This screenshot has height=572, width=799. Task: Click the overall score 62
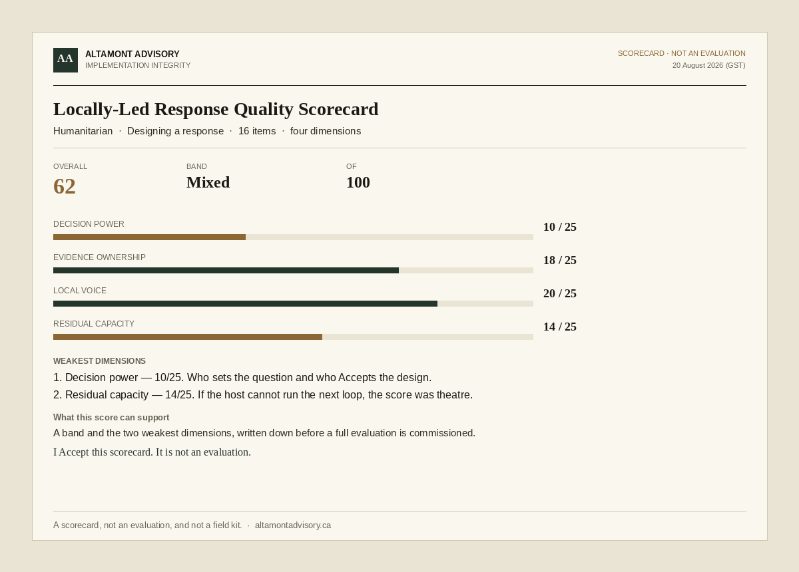click(65, 186)
